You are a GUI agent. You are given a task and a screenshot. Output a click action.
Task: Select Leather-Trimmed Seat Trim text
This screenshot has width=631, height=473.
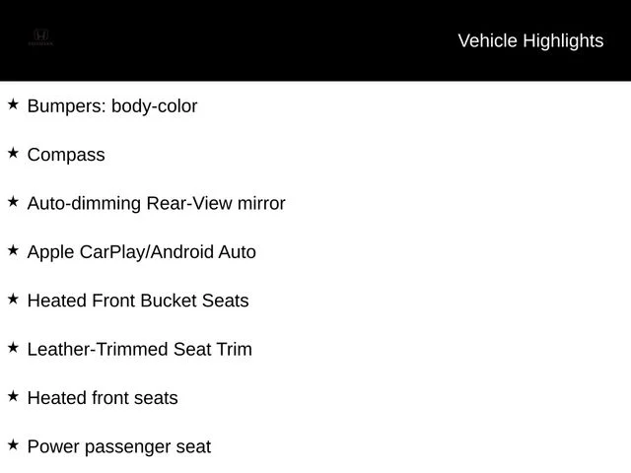click(140, 349)
